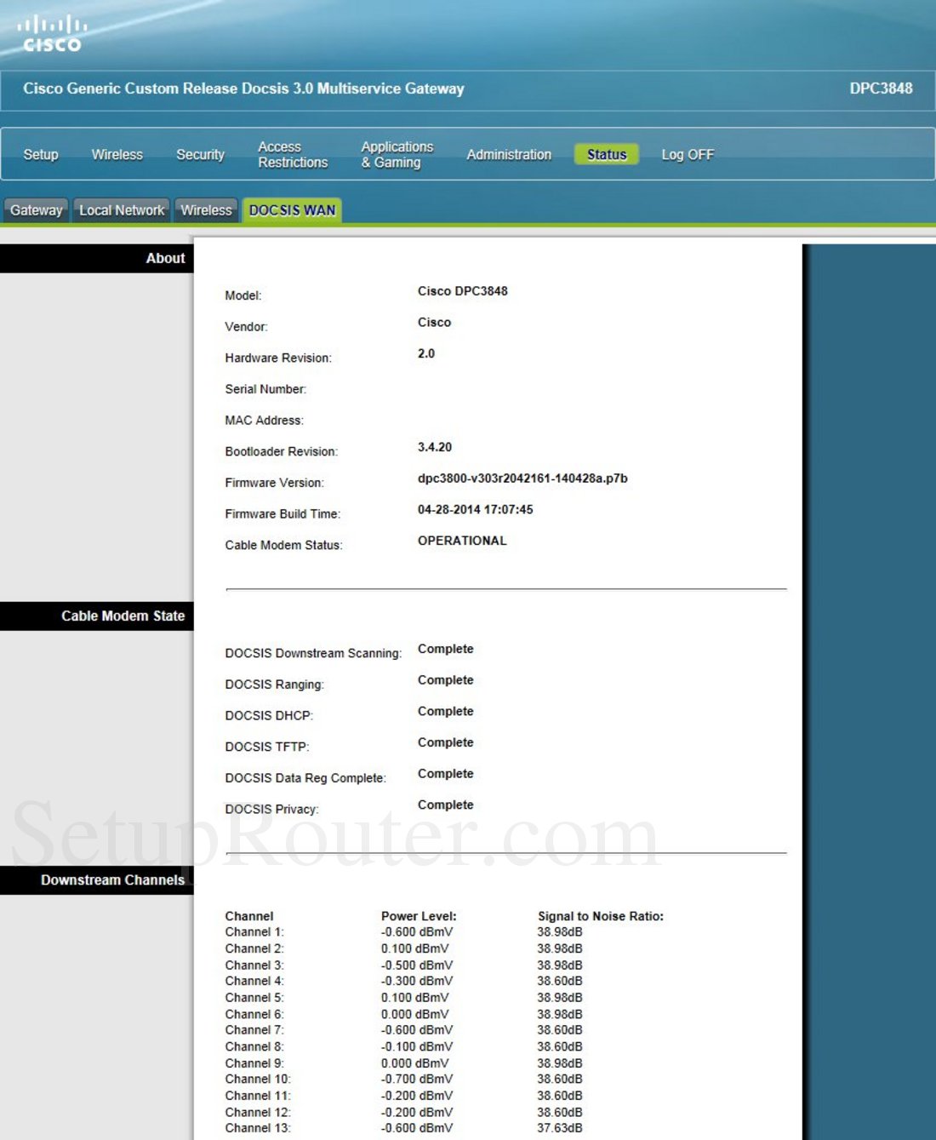Switch to the Local Network sub-tab

coord(122,210)
